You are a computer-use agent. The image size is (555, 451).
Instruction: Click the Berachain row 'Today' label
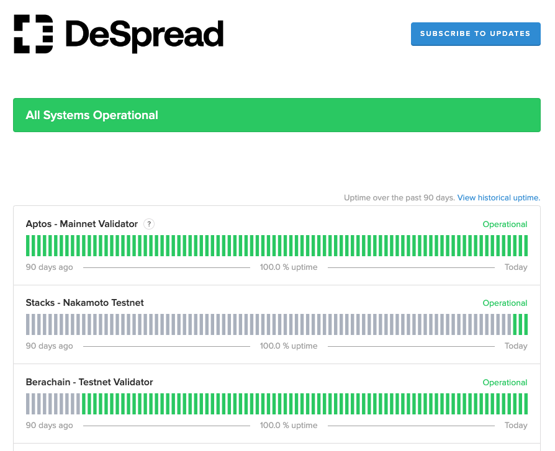click(x=516, y=425)
